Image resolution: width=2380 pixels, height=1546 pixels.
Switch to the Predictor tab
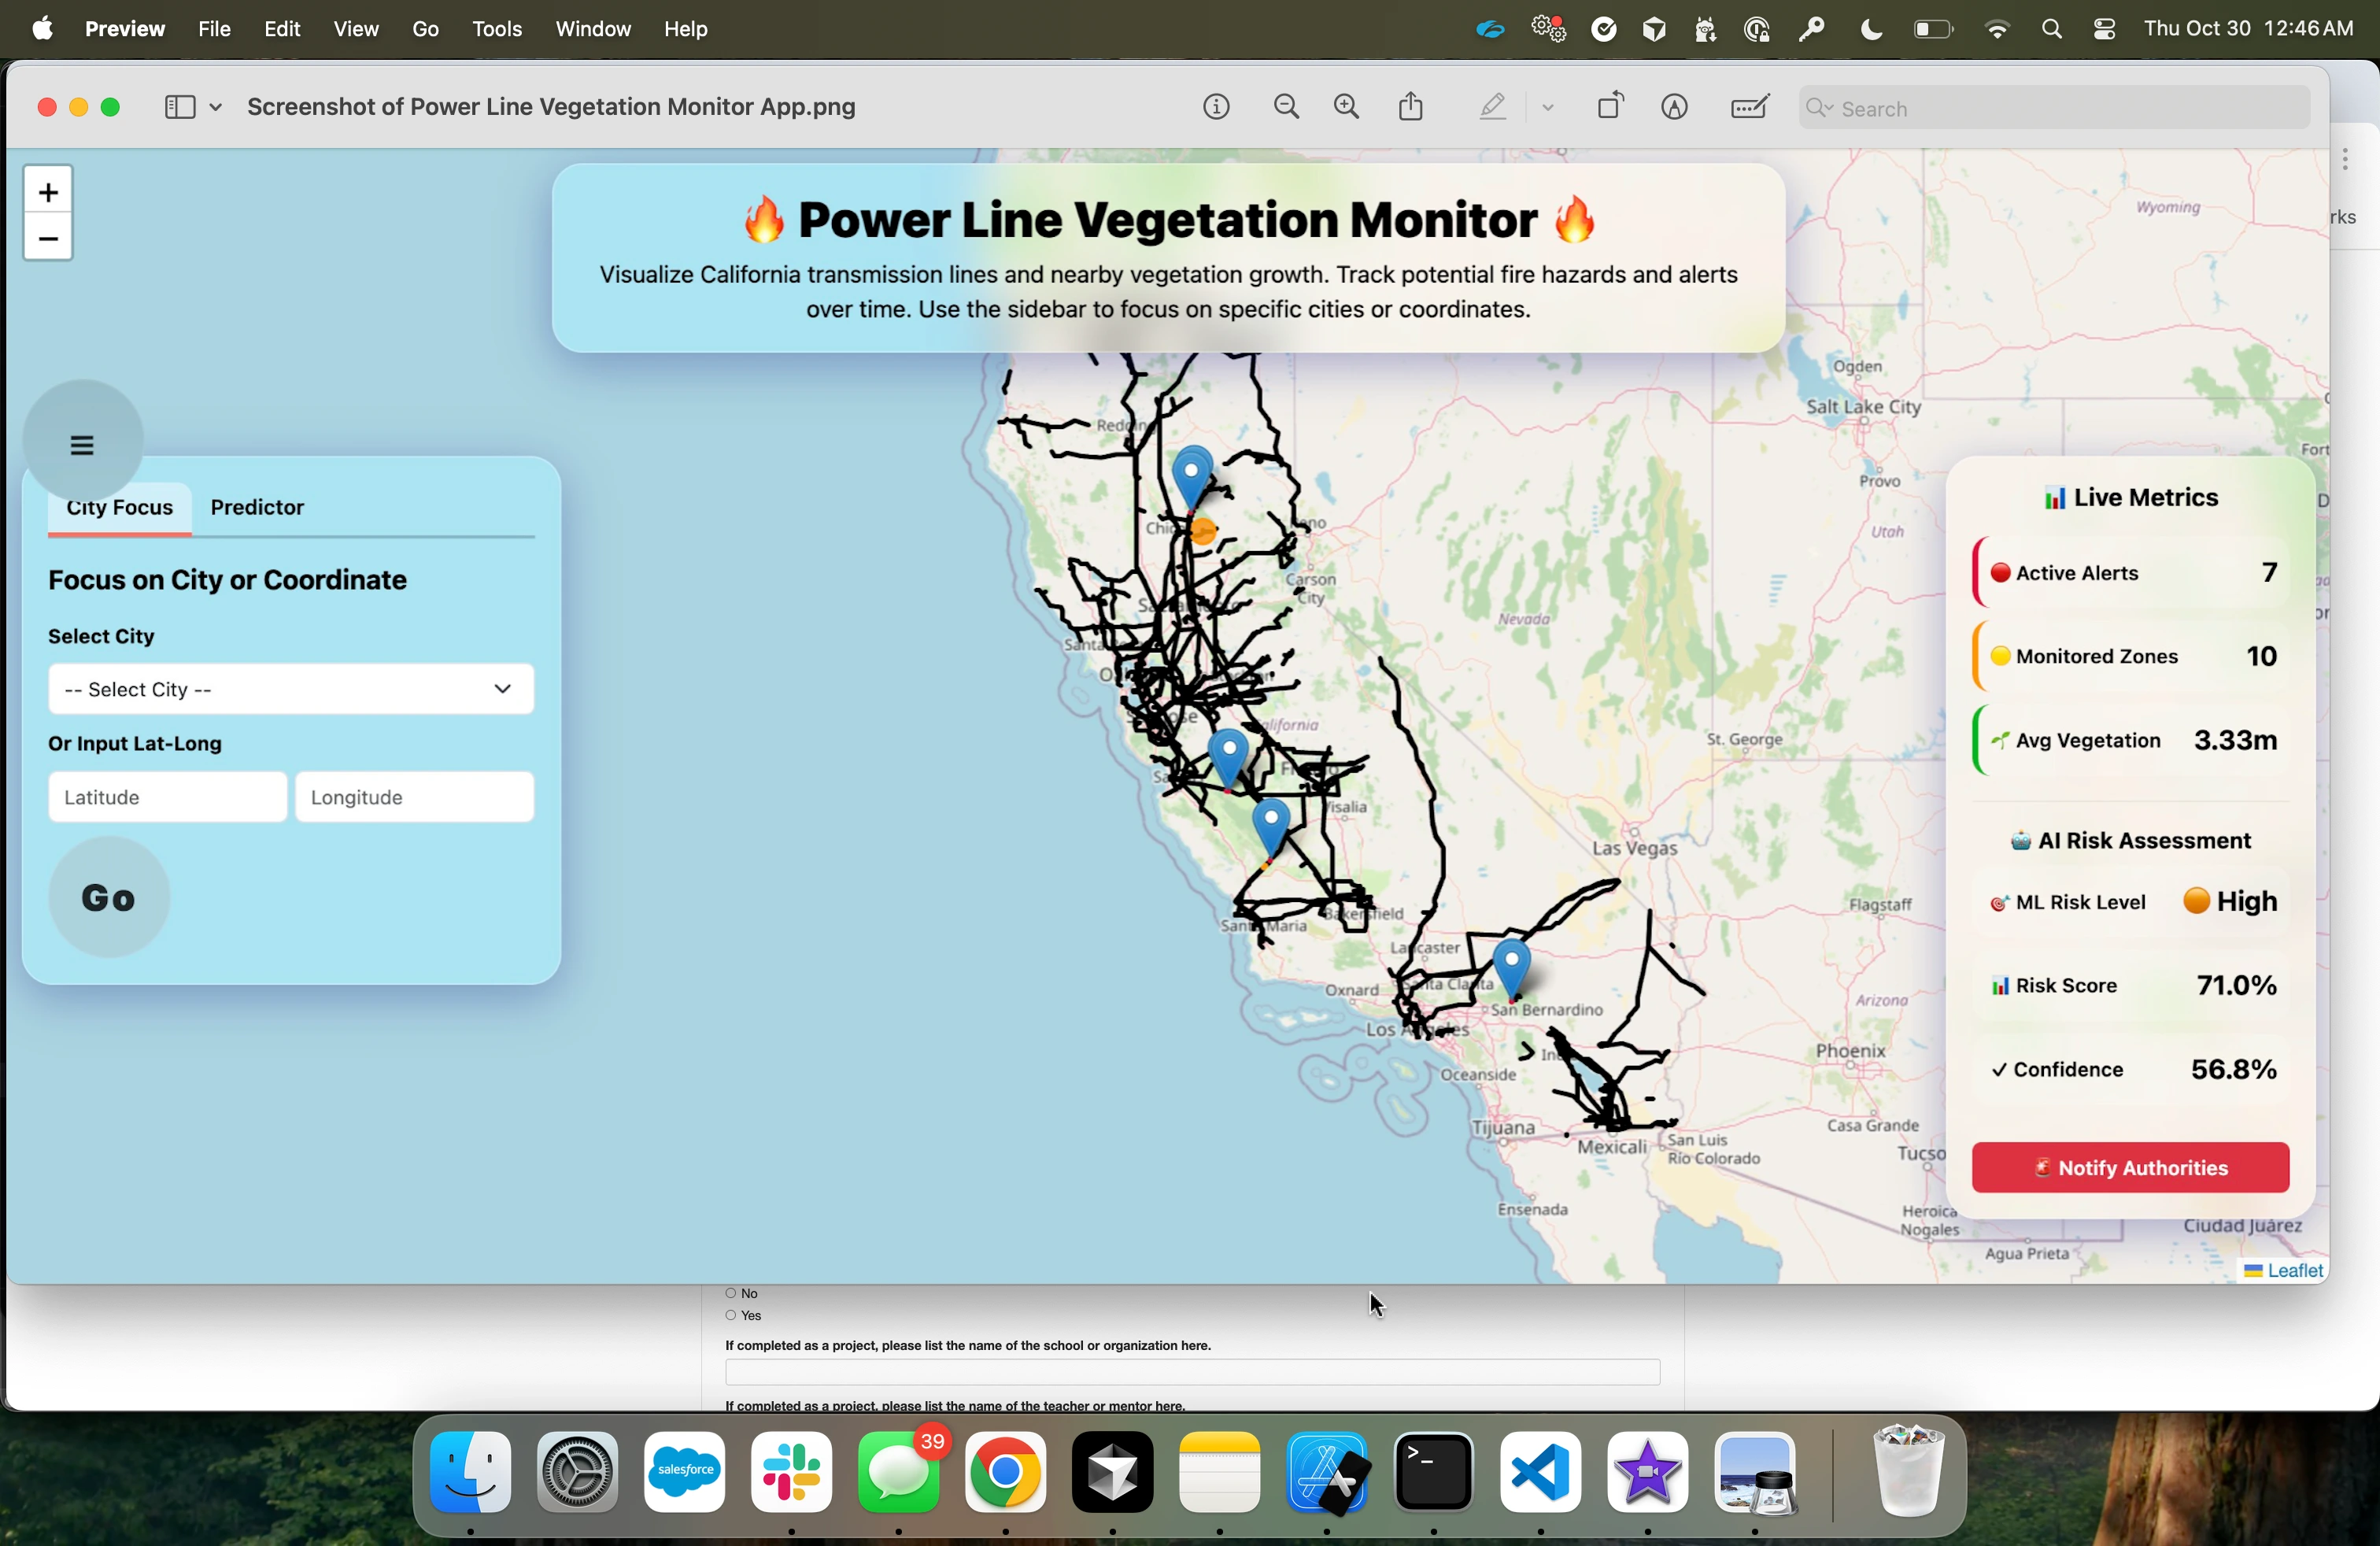pyautogui.click(x=257, y=507)
